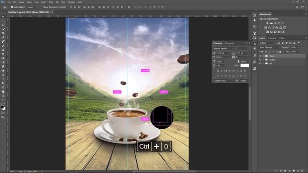The image size is (308, 173).
Task: Open the Image menu
Action: [22, 2]
